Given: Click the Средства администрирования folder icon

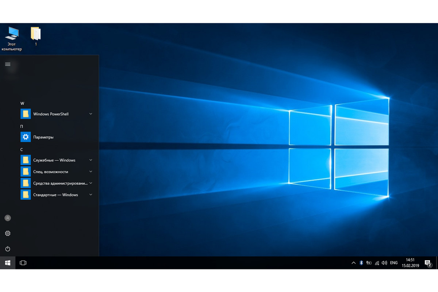Looking at the screenshot, I should pos(26,183).
